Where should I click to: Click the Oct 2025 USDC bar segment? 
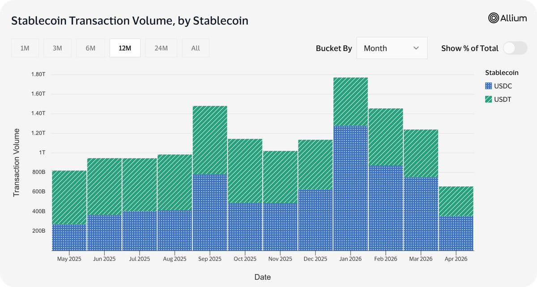pos(245,227)
